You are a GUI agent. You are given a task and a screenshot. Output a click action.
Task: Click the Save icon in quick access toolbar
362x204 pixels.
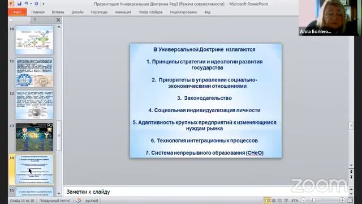(x=19, y=4)
